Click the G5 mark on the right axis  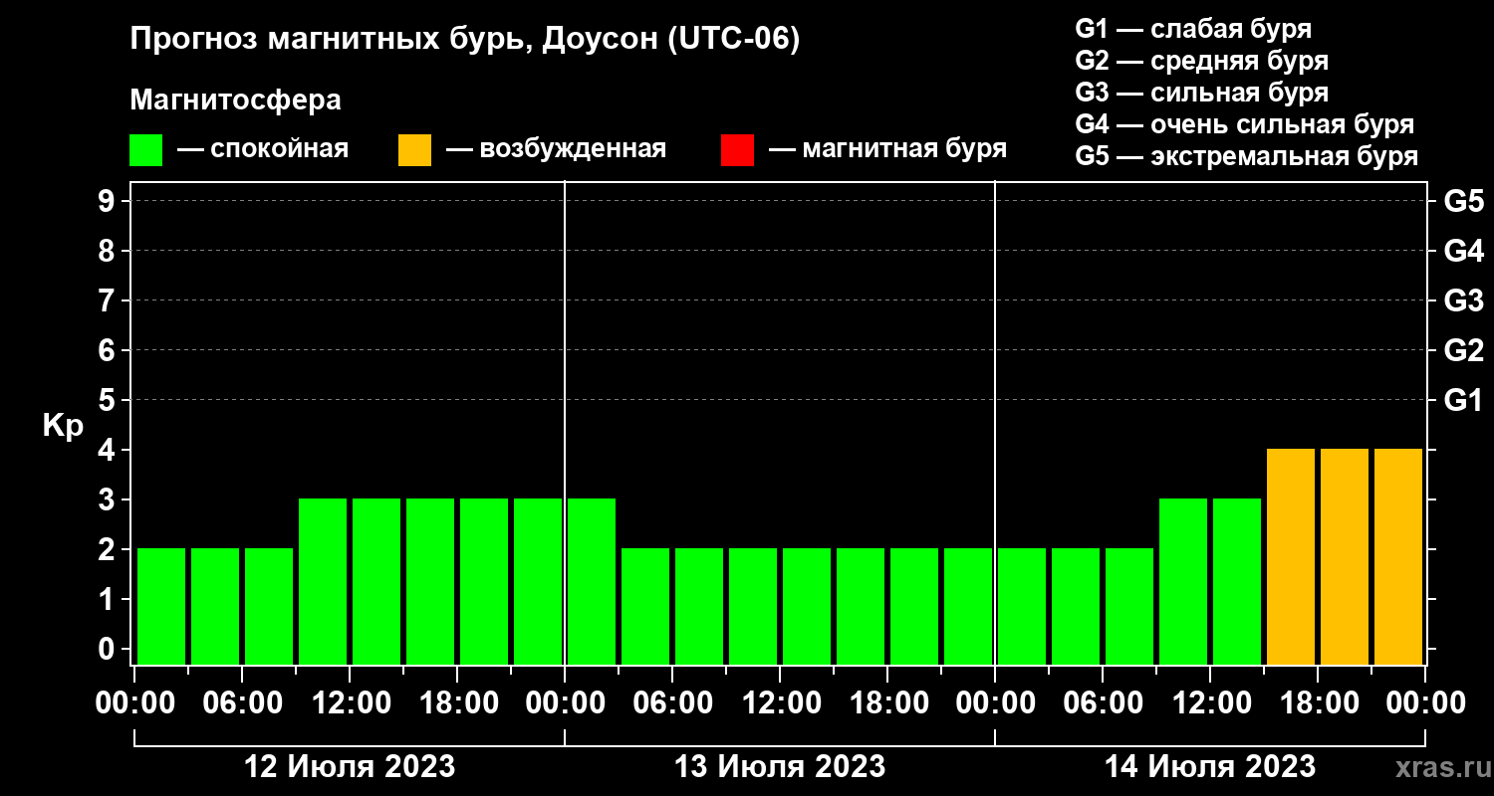(1463, 201)
